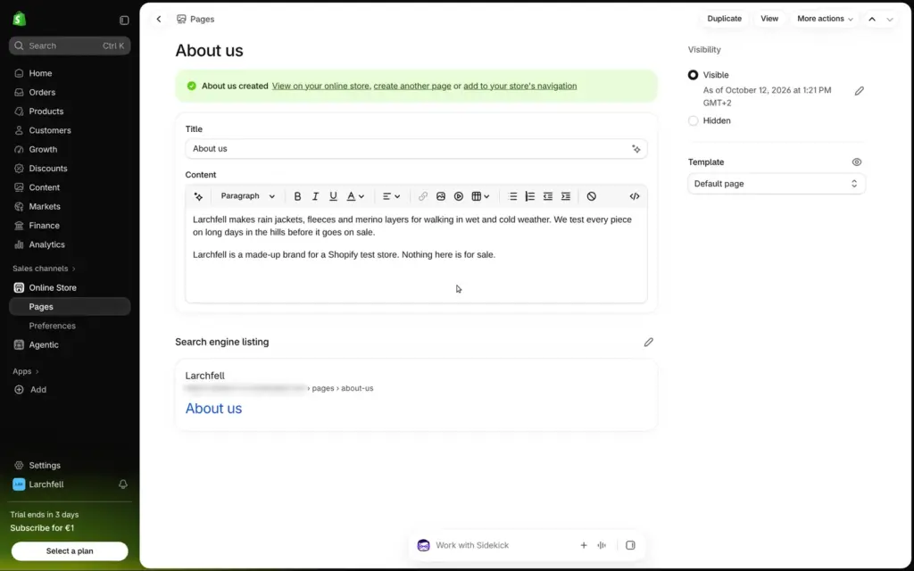Toggle italic formatting
Screen dimensions: 914x571
[315, 196]
